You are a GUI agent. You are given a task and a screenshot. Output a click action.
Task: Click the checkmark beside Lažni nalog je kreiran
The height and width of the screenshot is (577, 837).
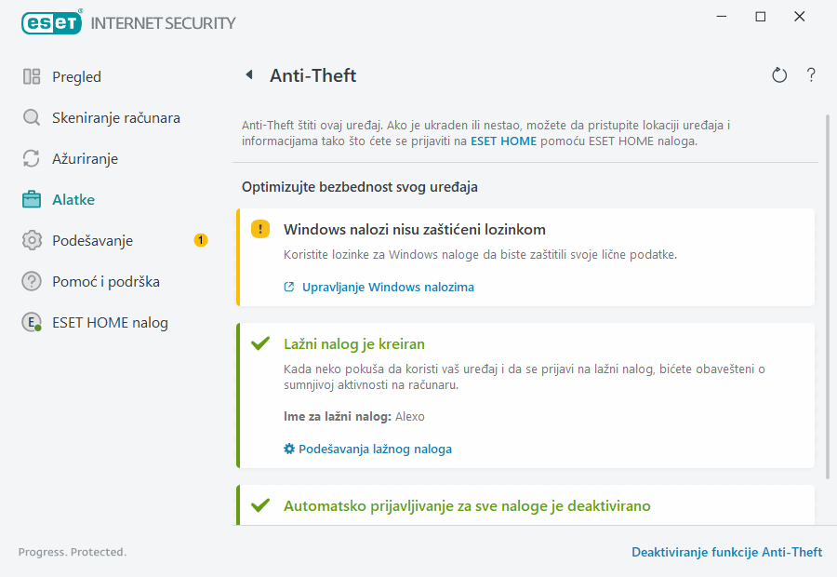click(x=261, y=342)
